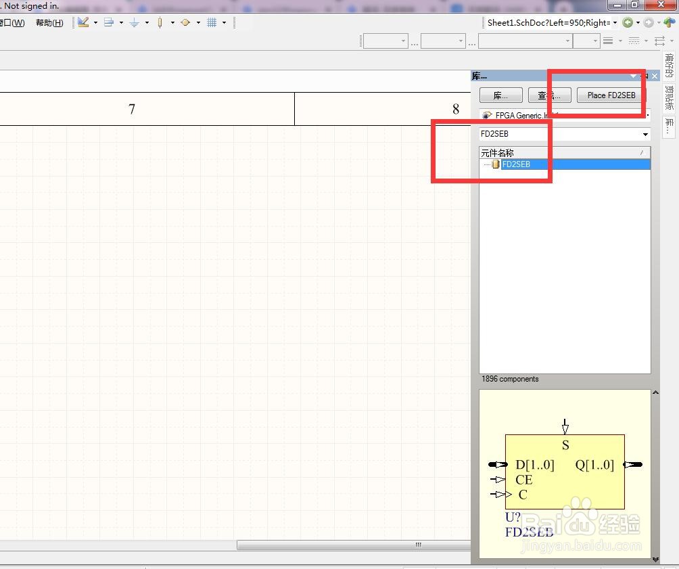The image size is (679, 569).
Task: Click the FD2SEB filter combo field
Action: point(559,134)
